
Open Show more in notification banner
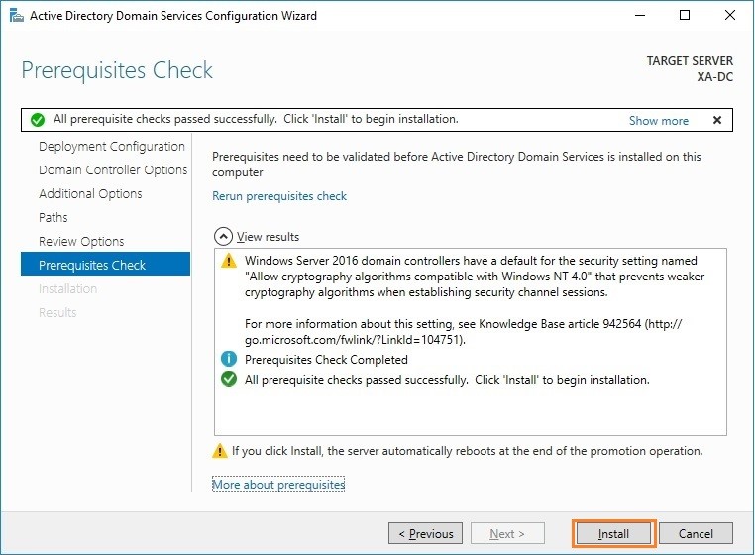click(658, 121)
